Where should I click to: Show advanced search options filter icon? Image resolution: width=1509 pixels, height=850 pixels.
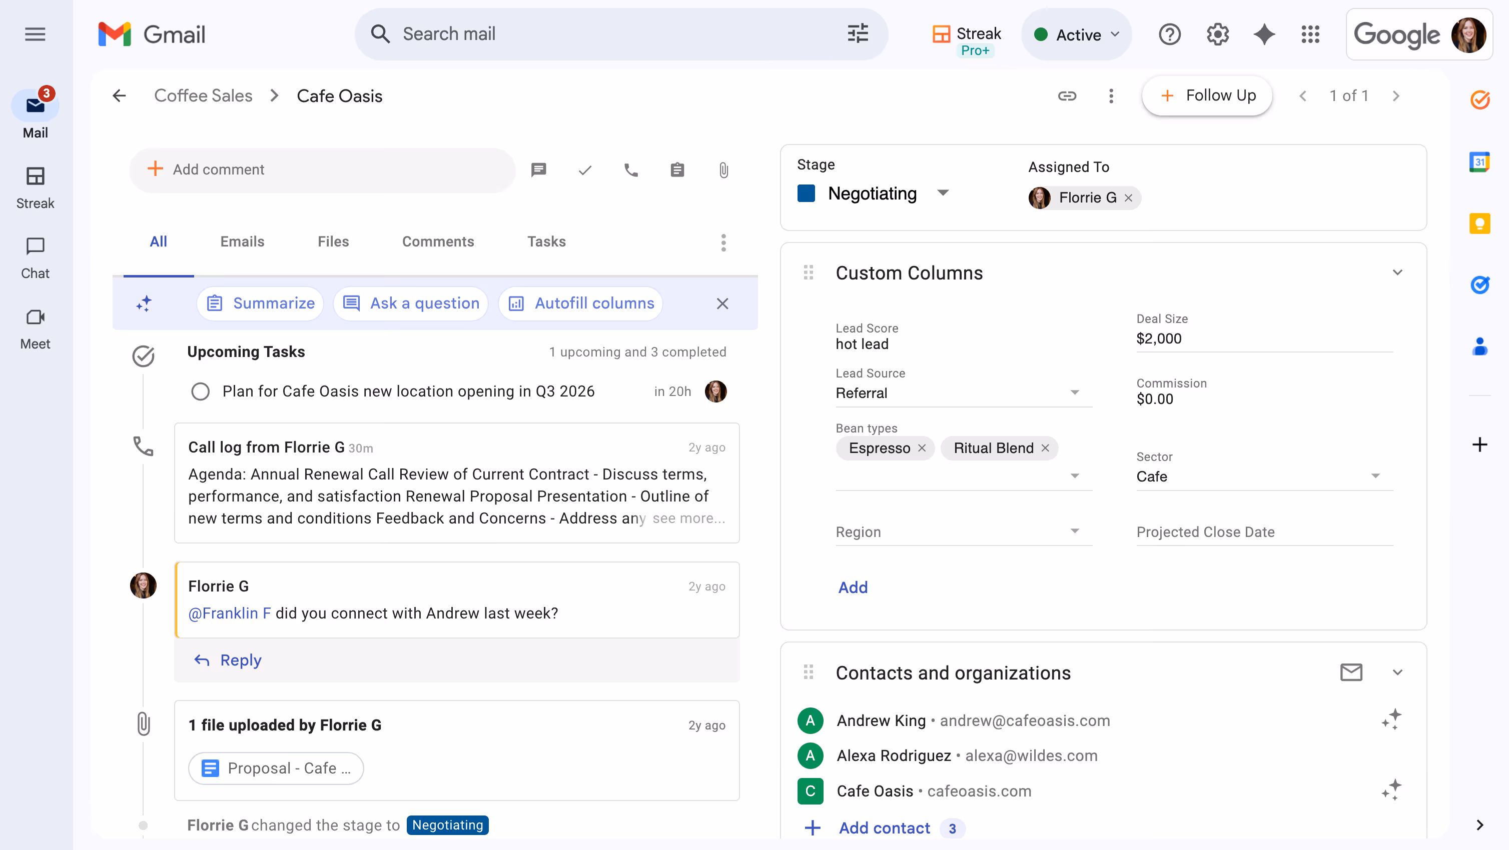858,34
